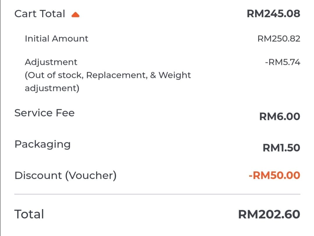
Task: Select the RM202.60 final total amount
Action: 269,215
